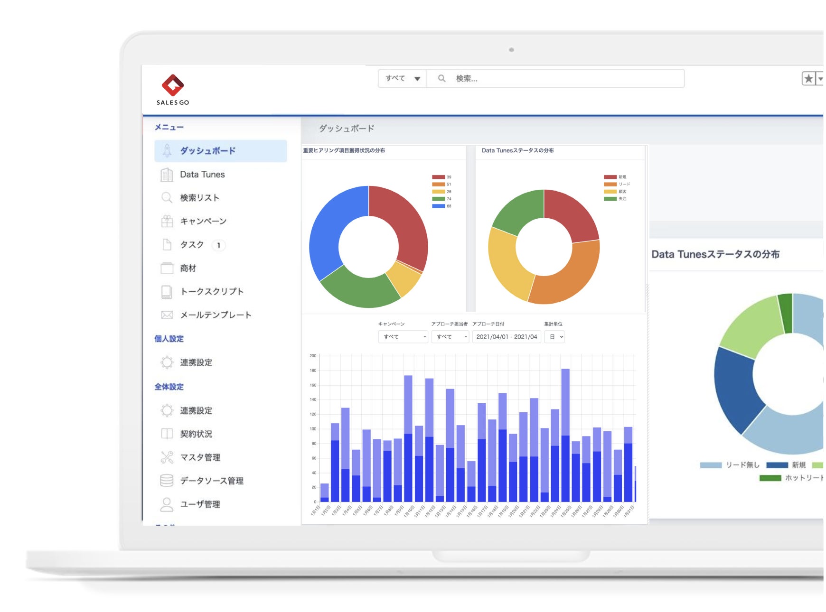Click the dark blue 新規 legend swatch on the right
Image resolution: width=826 pixels, height=612 pixels.
click(x=777, y=465)
